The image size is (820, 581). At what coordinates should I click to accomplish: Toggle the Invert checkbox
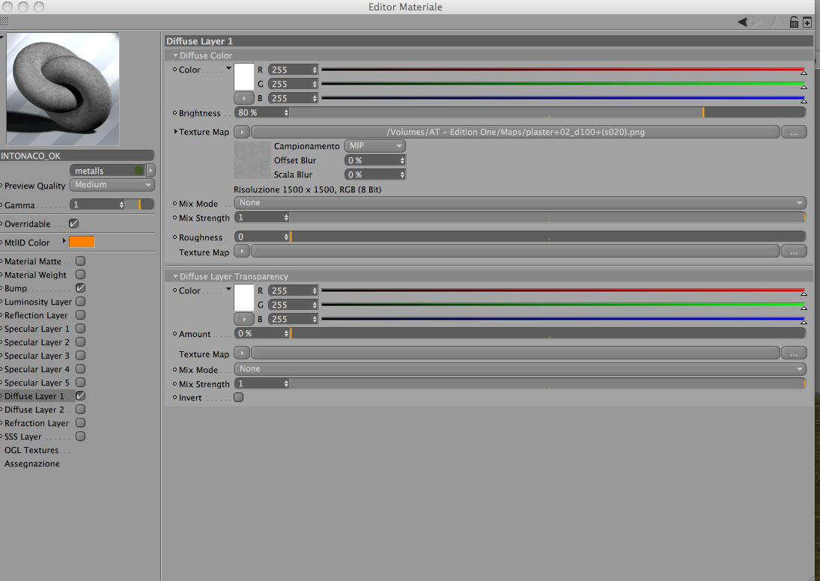[238, 398]
